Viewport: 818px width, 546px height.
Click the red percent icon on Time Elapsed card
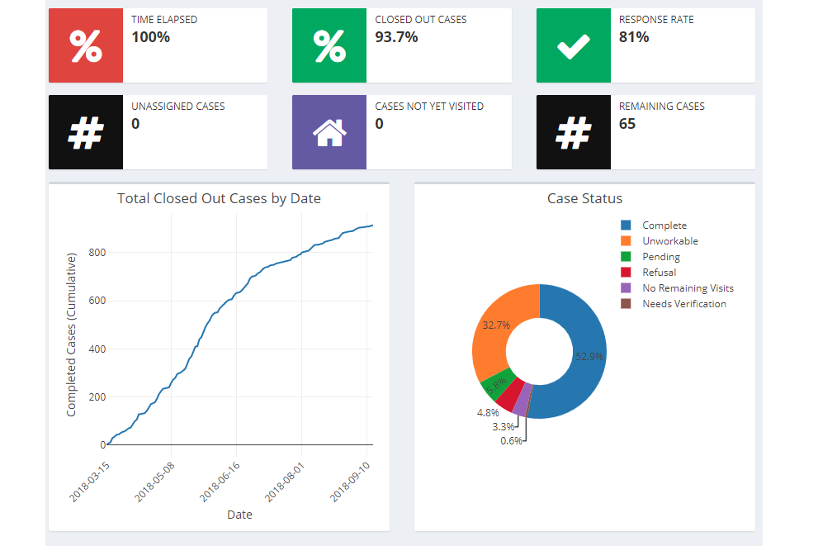pos(85,45)
